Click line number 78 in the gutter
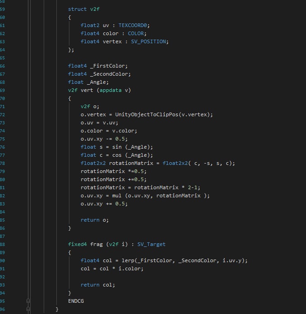The height and width of the screenshot is (314, 306). [2, 164]
